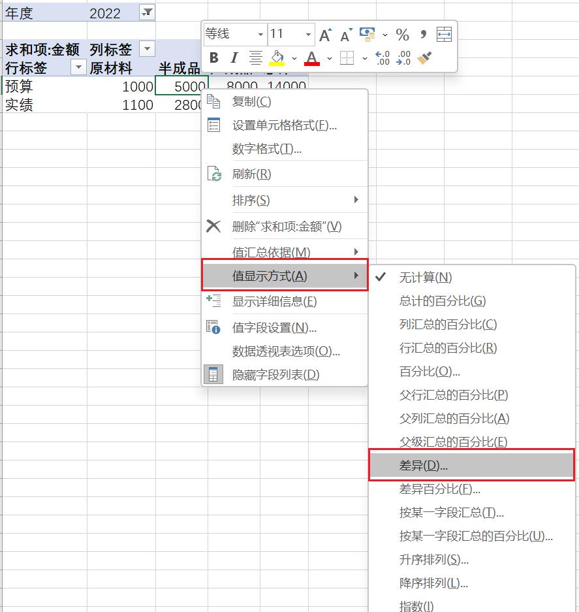The height and width of the screenshot is (612, 579).
Task: Choose 升序排列(S)...
Action: pos(471,560)
